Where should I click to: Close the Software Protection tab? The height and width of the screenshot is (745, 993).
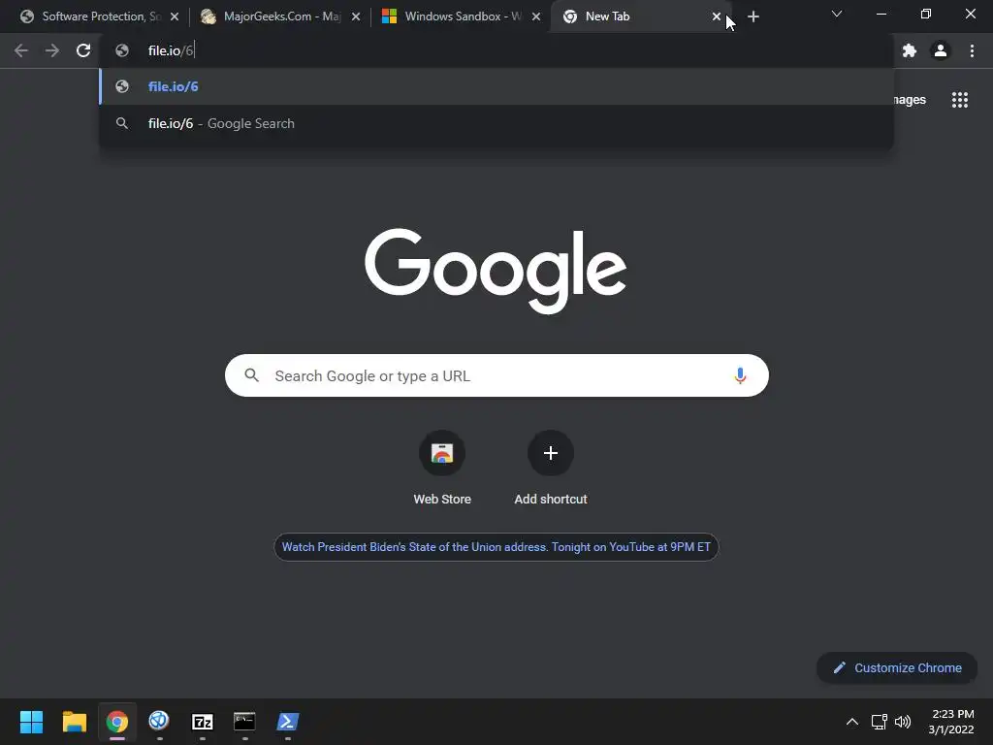175,16
